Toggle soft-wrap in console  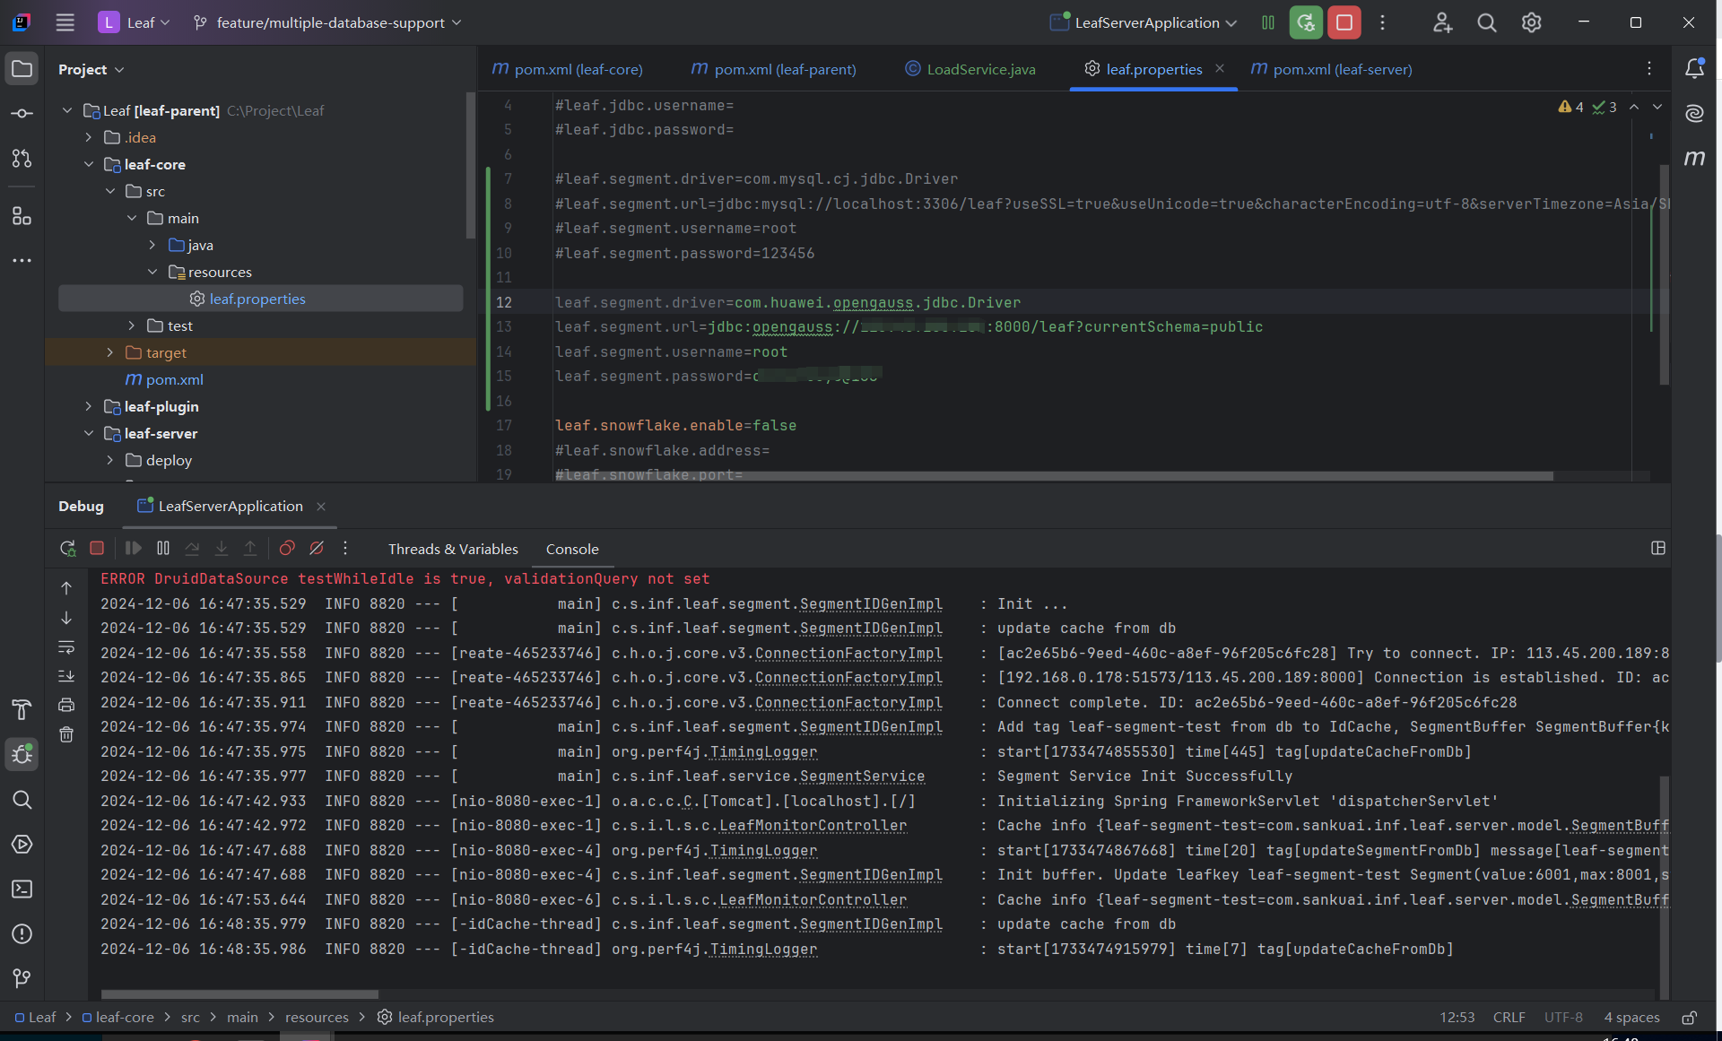[x=66, y=647]
